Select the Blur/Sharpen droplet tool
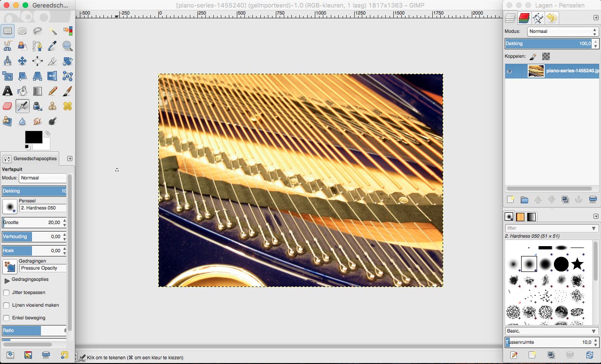This screenshot has width=601, height=364. [x=23, y=121]
